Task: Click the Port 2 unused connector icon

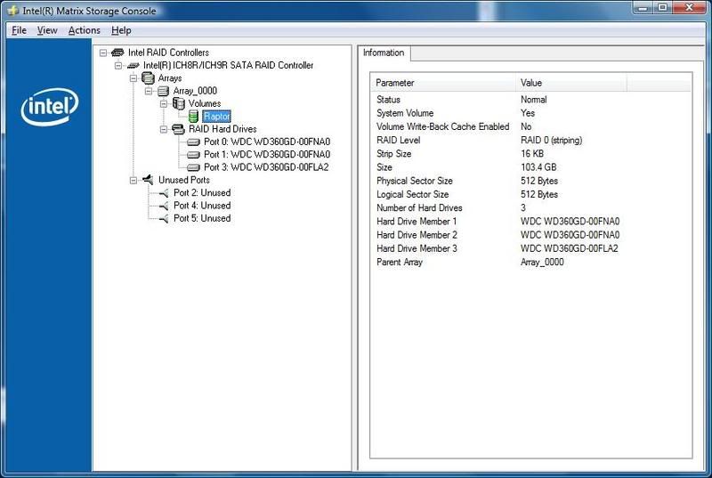Action: point(164,193)
